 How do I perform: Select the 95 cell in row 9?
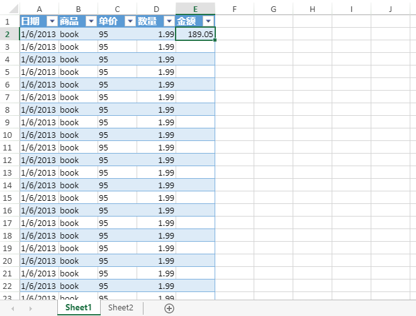click(117, 122)
